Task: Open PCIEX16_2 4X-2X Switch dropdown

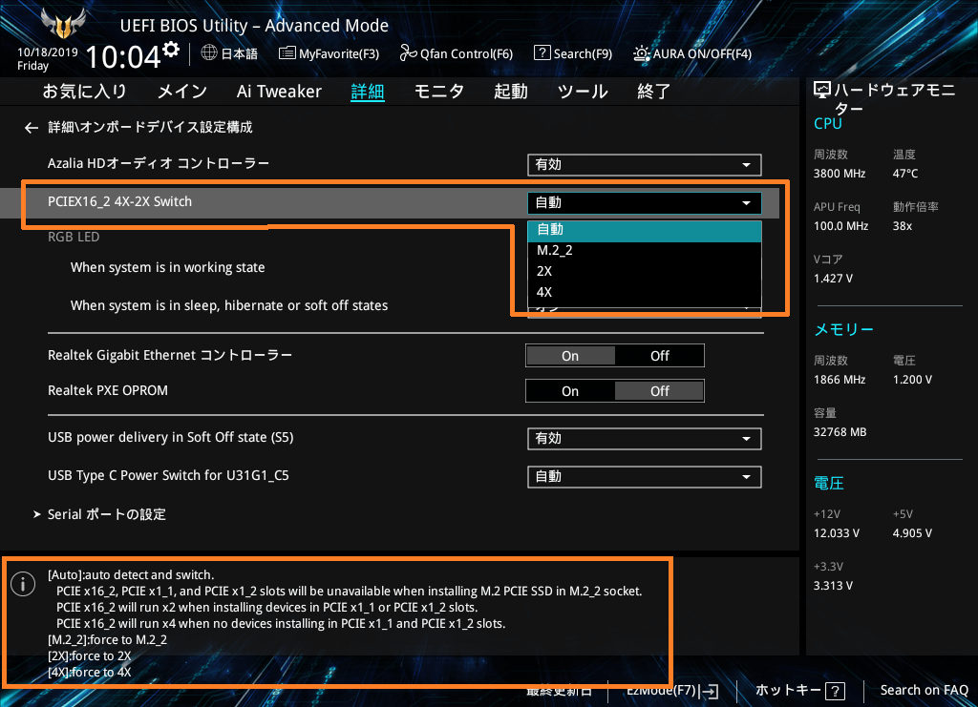Action: click(645, 203)
